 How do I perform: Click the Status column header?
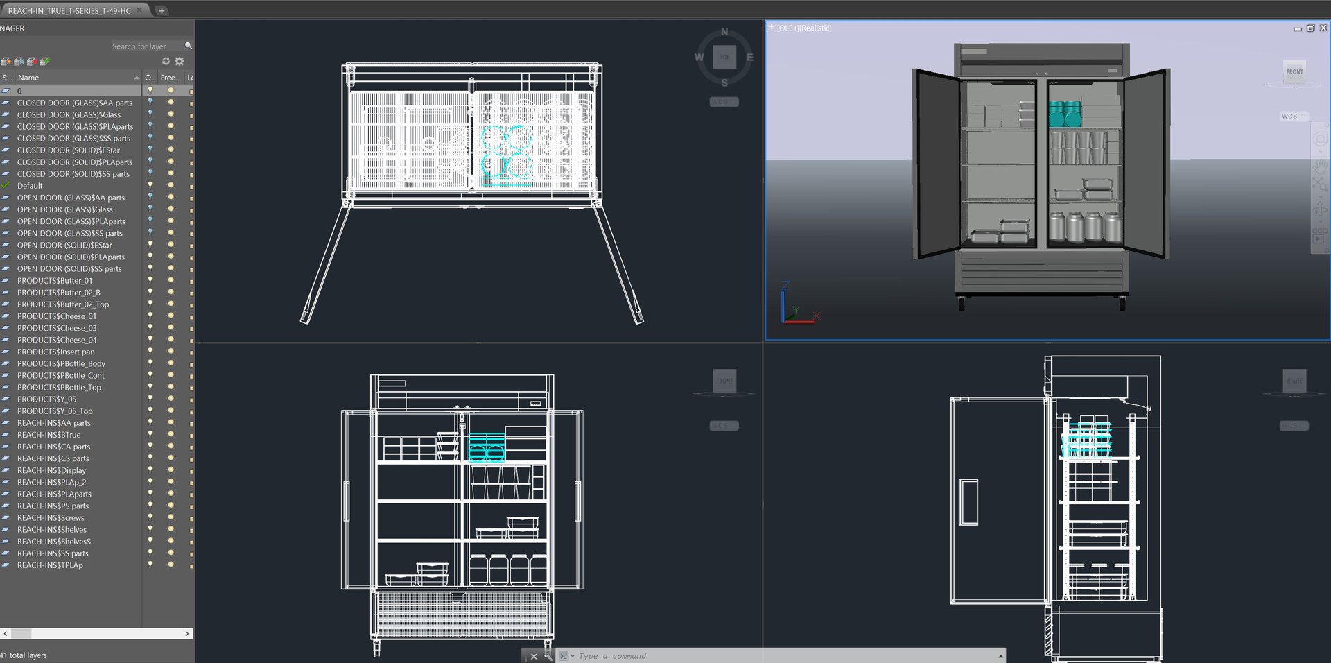(x=7, y=78)
